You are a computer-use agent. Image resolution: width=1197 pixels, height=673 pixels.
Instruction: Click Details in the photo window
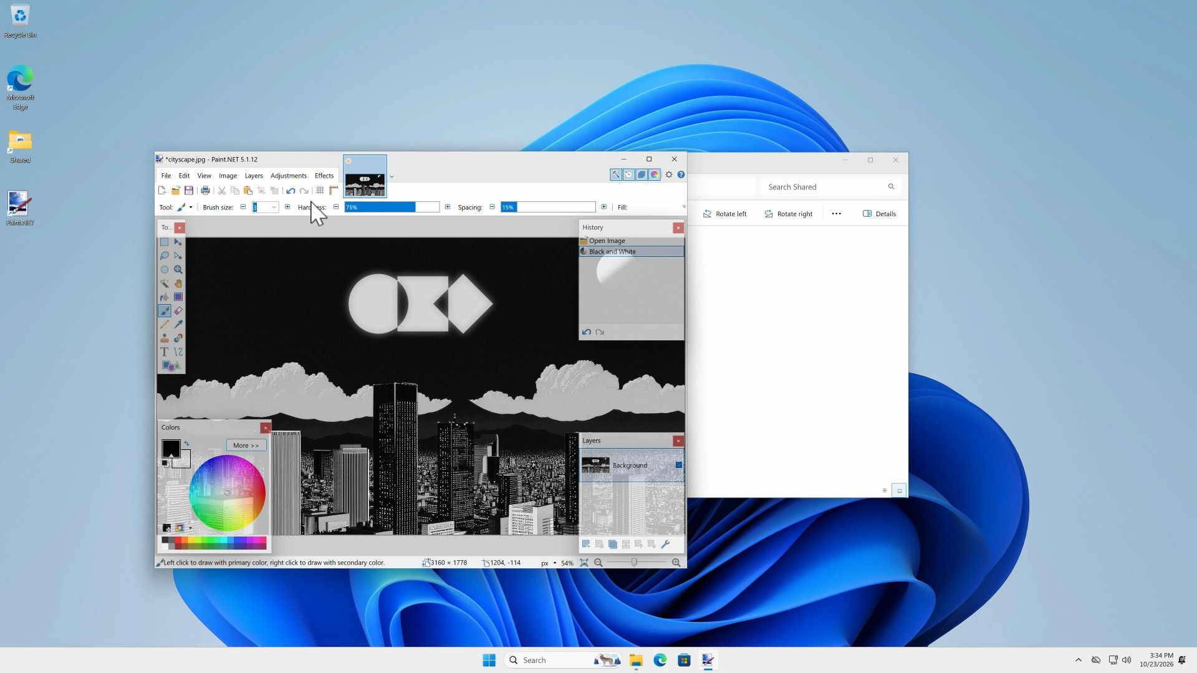click(879, 214)
